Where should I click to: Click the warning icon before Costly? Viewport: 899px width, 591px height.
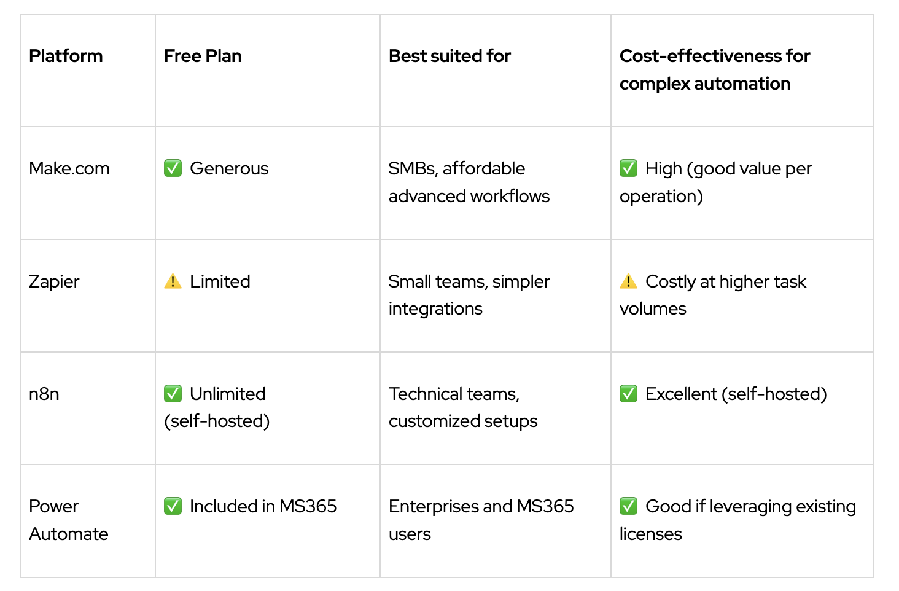pos(628,281)
